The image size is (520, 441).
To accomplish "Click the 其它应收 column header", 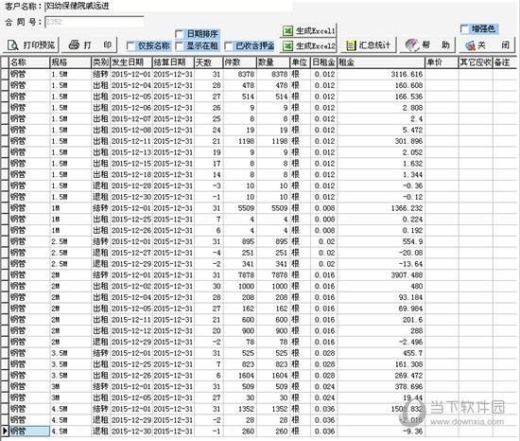I will tap(476, 62).
